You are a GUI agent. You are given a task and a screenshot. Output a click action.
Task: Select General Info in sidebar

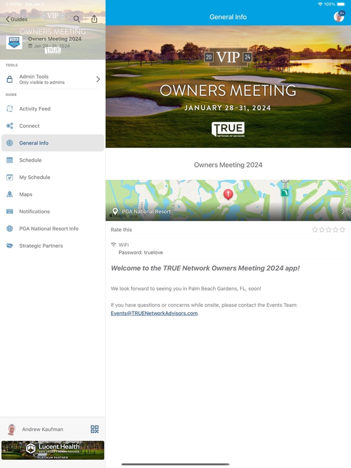(53, 143)
